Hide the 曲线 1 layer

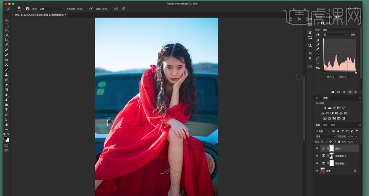point(317,148)
